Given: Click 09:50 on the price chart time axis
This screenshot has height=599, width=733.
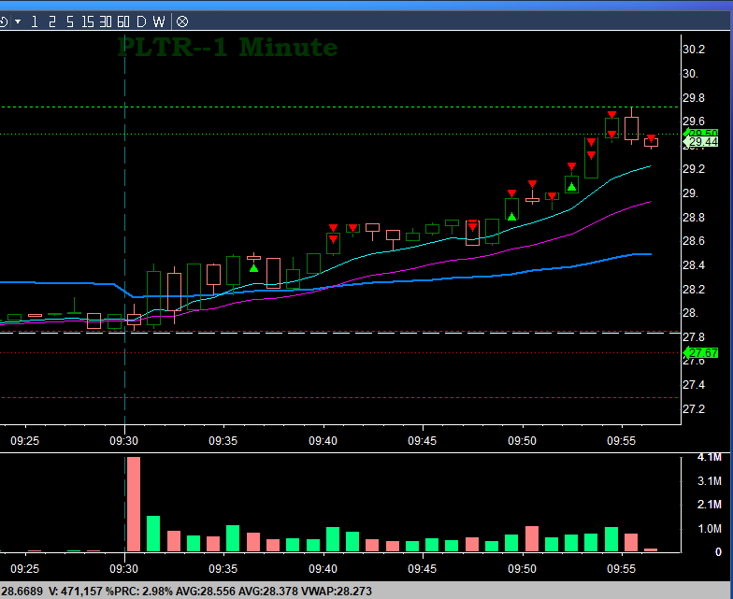Looking at the screenshot, I should [522, 441].
